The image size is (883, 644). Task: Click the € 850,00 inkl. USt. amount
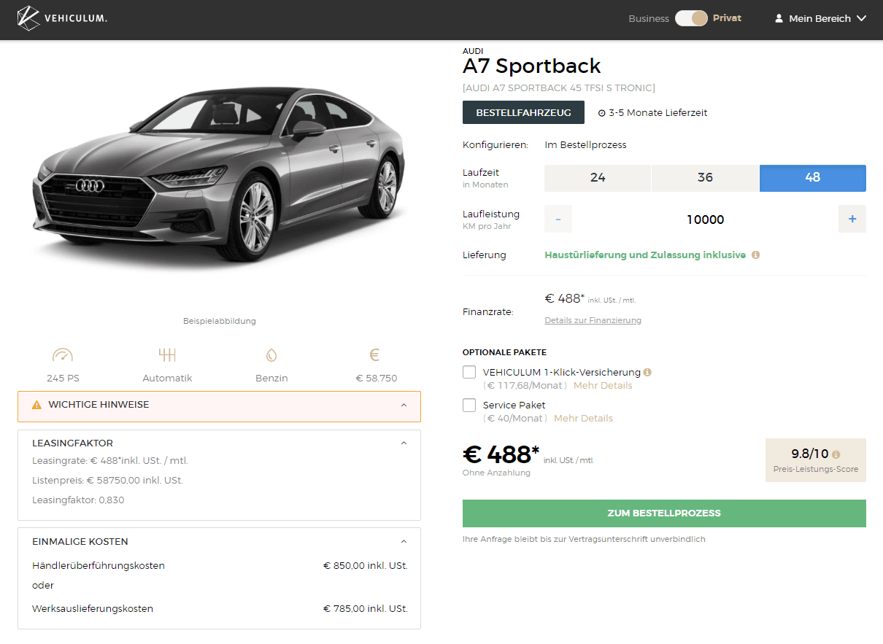click(x=366, y=565)
